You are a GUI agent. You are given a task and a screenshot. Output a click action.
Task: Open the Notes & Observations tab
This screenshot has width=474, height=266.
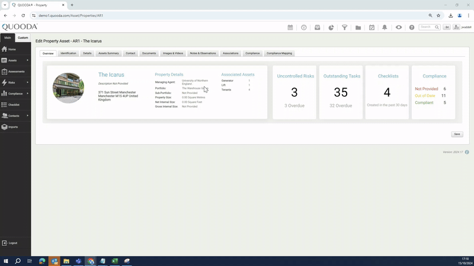(203, 53)
